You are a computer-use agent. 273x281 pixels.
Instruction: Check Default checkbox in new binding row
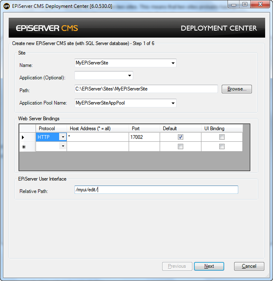coord(180,147)
